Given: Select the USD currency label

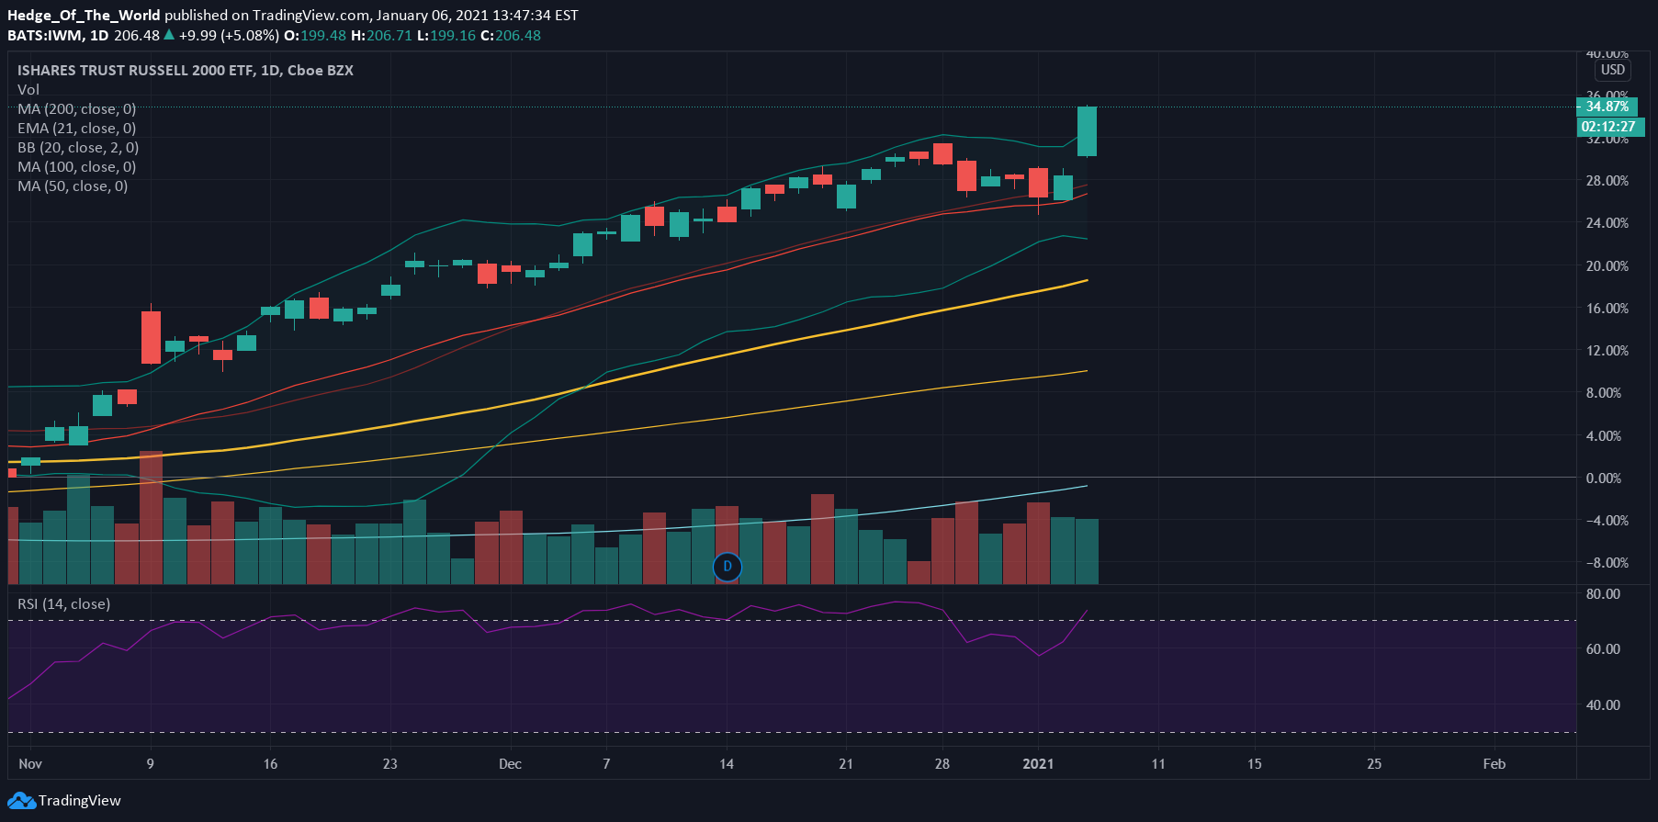Looking at the screenshot, I should (1613, 70).
